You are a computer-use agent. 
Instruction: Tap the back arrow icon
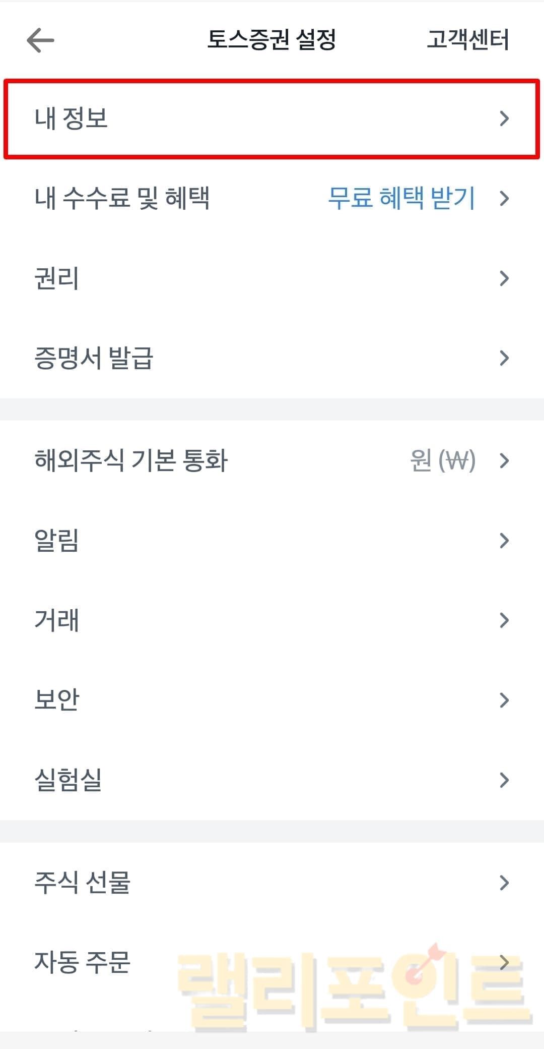(x=40, y=40)
